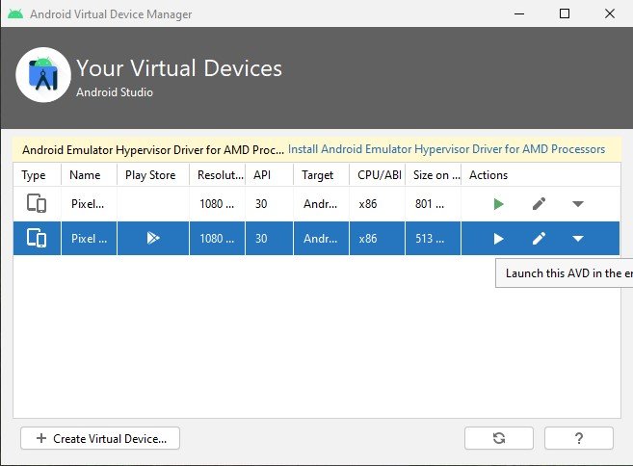Click the hypervisor driver warning text
The width and height of the screenshot is (633, 466).
tap(153, 150)
